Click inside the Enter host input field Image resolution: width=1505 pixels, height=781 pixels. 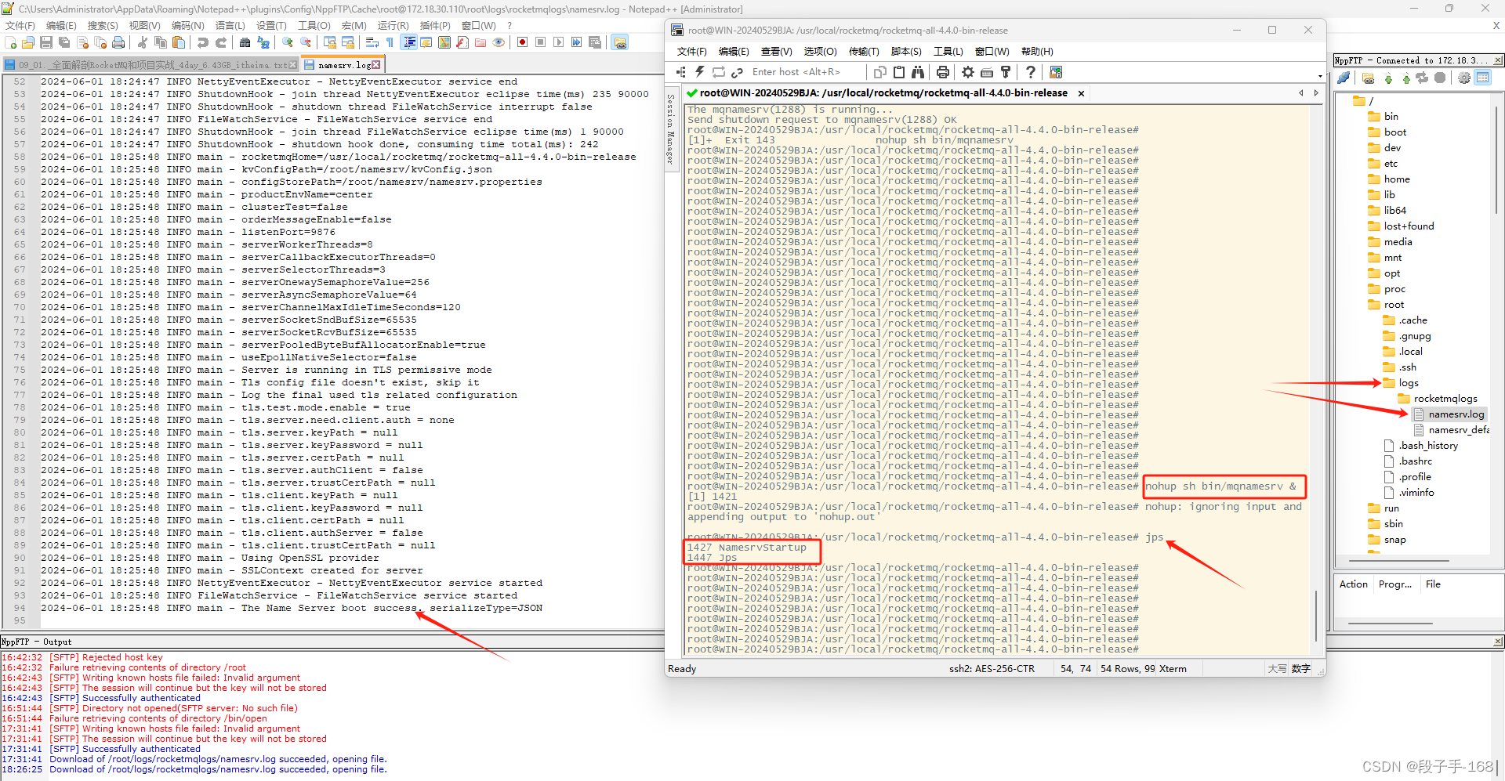point(800,71)
